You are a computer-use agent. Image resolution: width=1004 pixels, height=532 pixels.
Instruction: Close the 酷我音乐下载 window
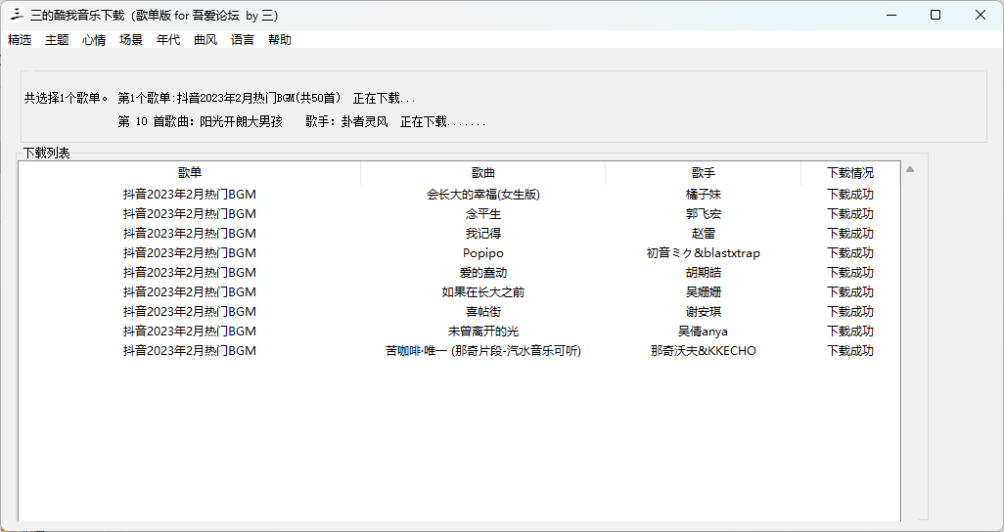981,15
